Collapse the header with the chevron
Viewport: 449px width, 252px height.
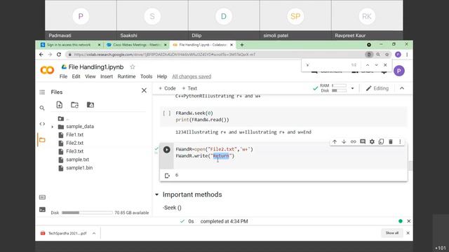tap(402, 88)
